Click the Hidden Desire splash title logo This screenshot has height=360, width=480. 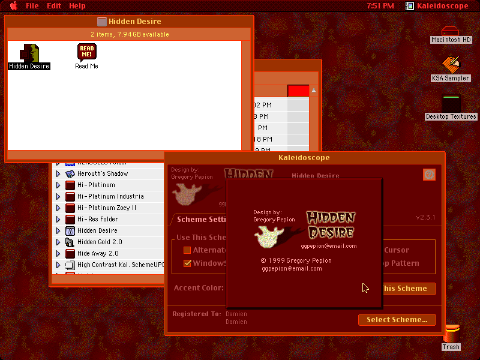point(331,225)
